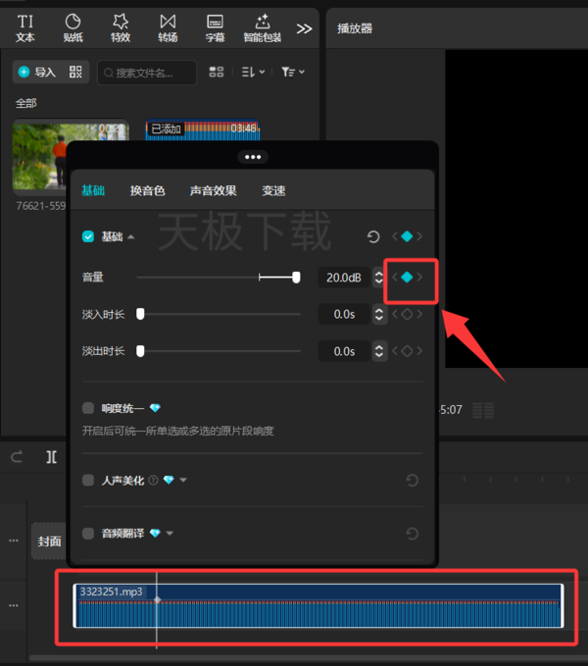
Task: Click the 音量 volume slider handle
Action: click(x=296, y=278)
